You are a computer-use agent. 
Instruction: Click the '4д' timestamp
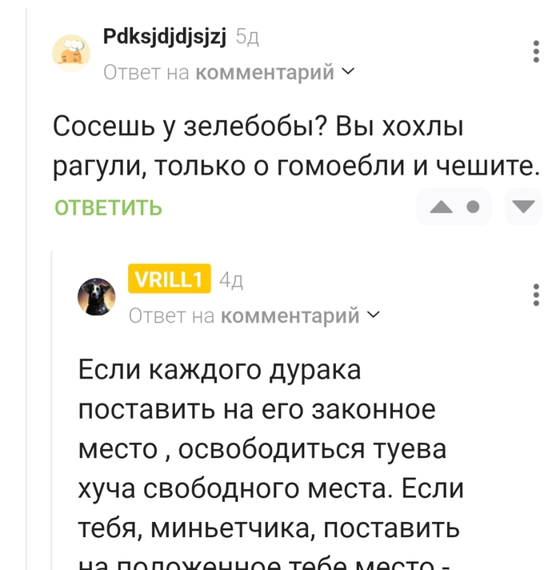(230, 279)
